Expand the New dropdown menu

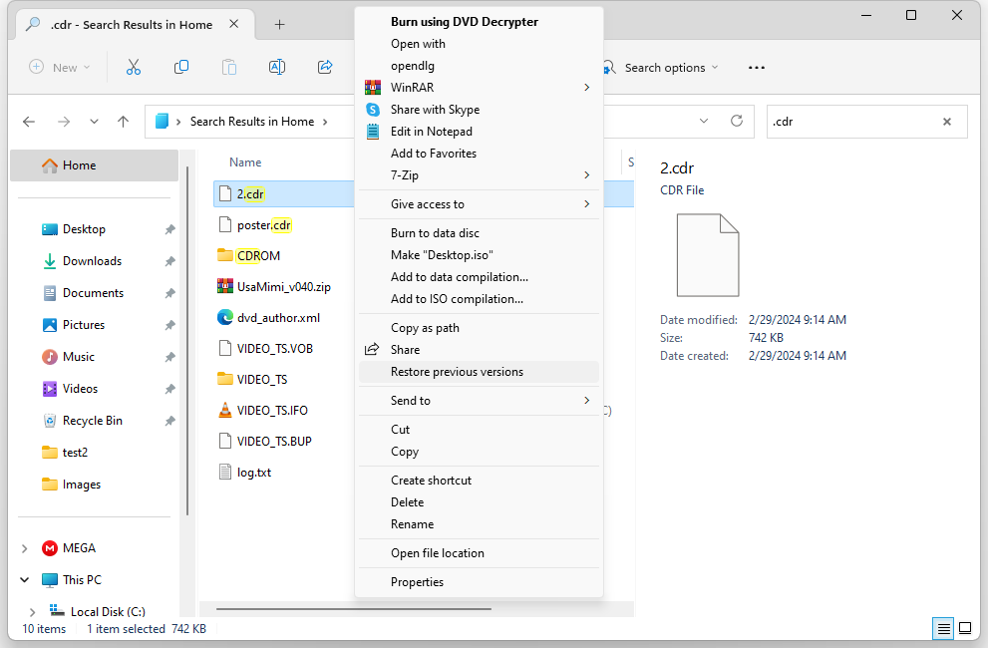click(x=60, y=67)
